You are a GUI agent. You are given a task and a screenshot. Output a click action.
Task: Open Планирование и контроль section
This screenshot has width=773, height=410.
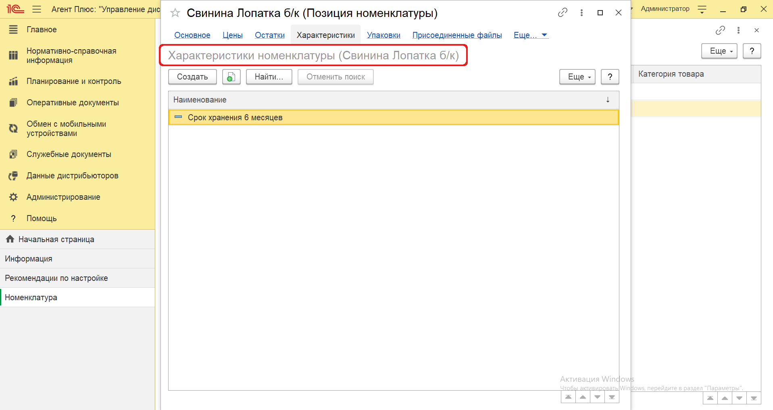(73, 81)
